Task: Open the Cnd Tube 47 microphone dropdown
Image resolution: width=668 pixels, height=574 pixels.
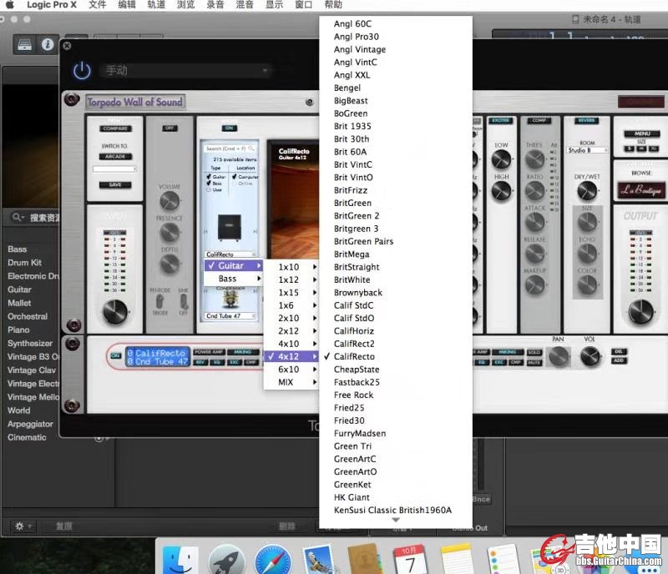Action: click(230, 316)
